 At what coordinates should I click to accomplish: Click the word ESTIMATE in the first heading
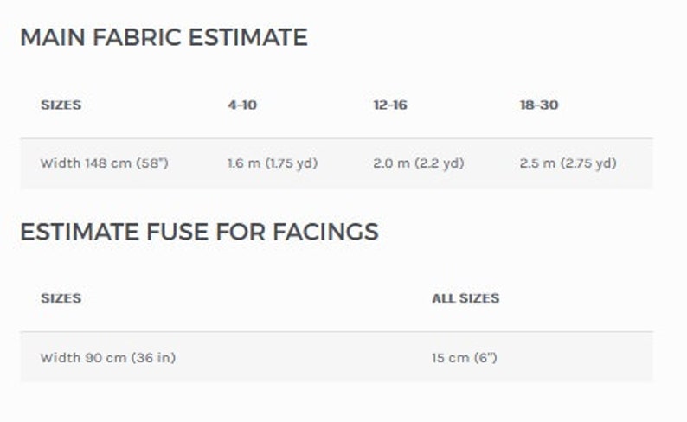click(x=247, y=37)
